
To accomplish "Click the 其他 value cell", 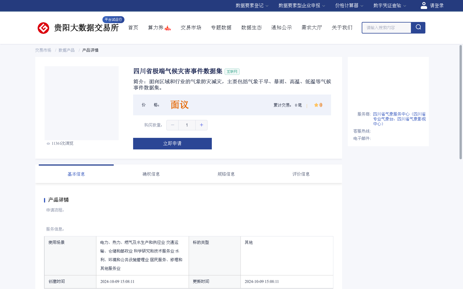I will (287, 256).
